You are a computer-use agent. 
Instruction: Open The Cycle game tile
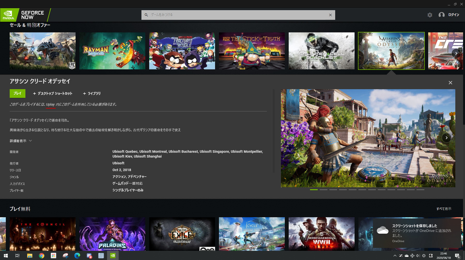coord(252,234)
